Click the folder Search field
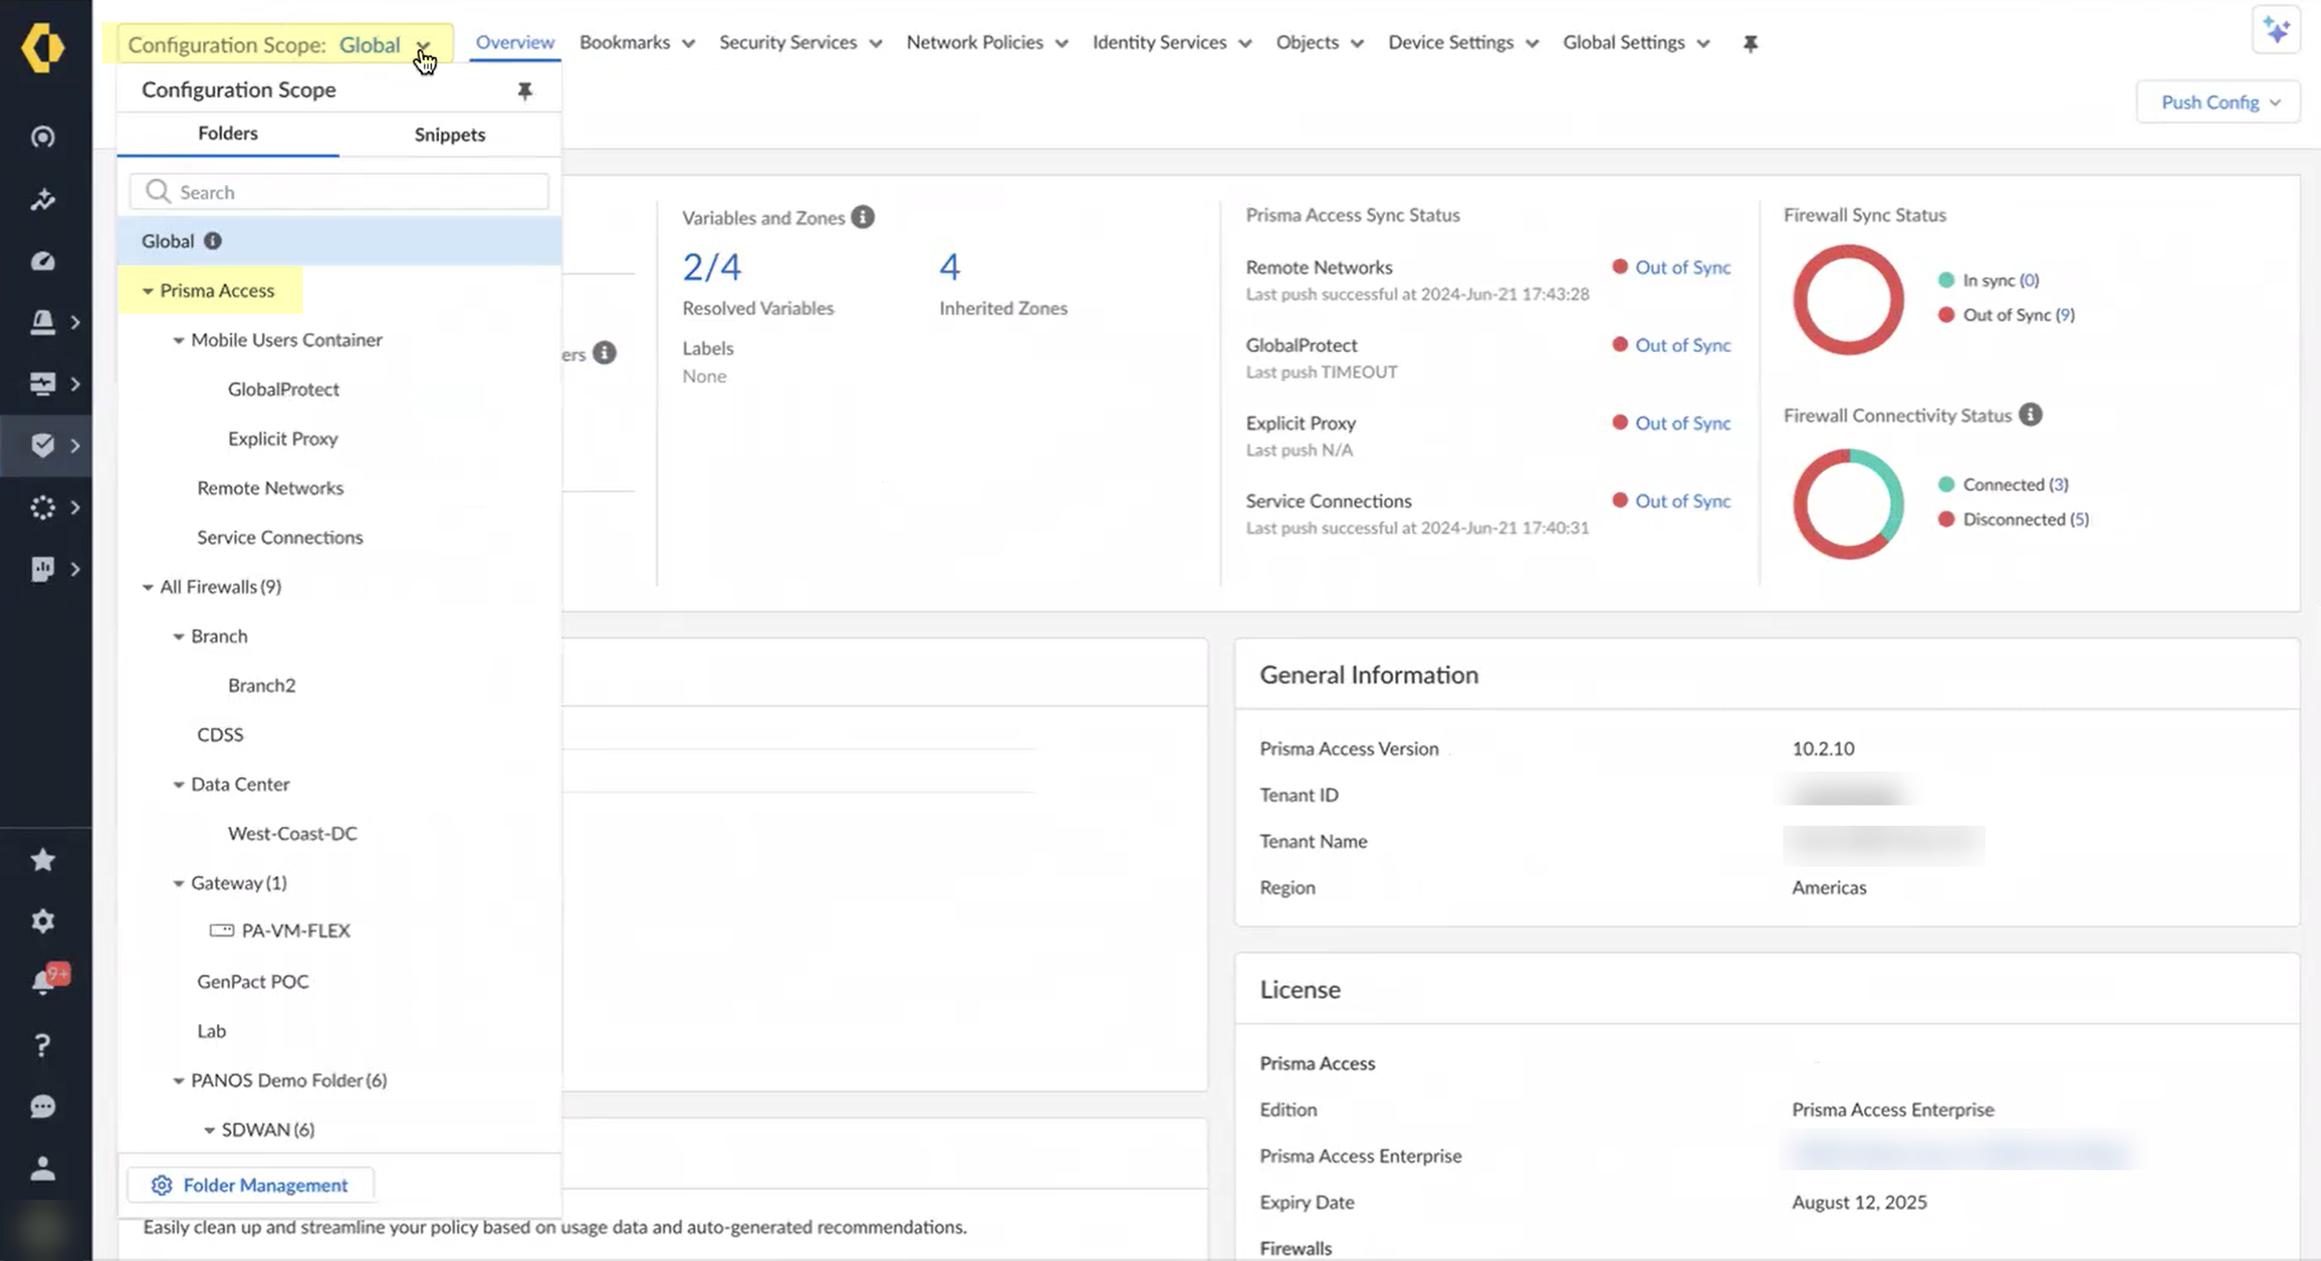 tap(351, 192)
